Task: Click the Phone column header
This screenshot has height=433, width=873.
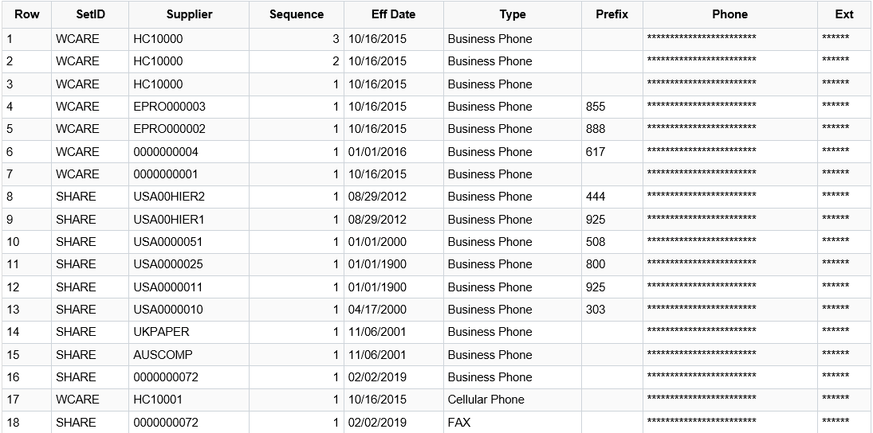Action: (x=730, y=14)
